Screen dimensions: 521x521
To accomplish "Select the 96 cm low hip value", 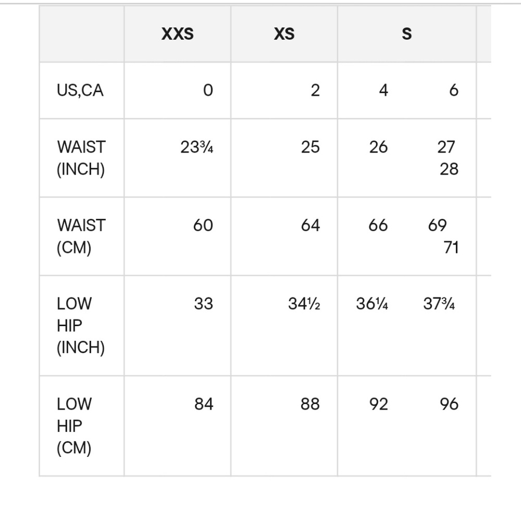I will click(449, 404).
